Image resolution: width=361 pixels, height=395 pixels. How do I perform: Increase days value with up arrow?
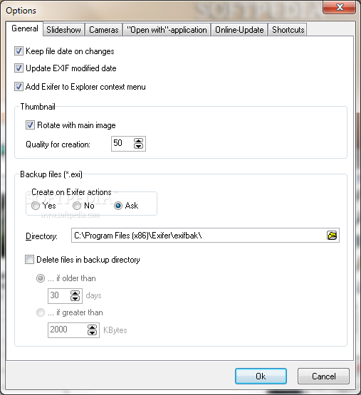click(x=75, y=293)
